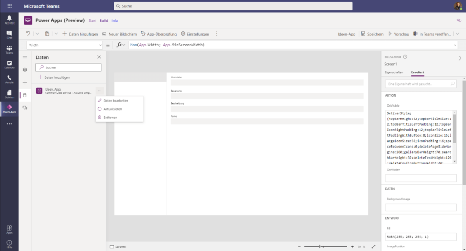466x251 pixels.
Task: Show more apps ellipsis in sidebar
Action: (x=9, y=124)
